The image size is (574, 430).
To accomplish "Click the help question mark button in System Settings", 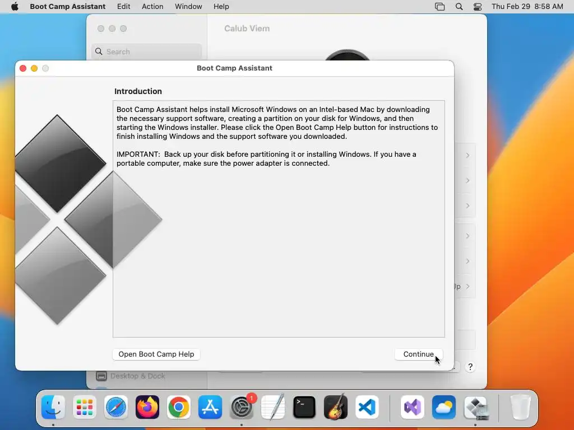I will tap(470, 367).
